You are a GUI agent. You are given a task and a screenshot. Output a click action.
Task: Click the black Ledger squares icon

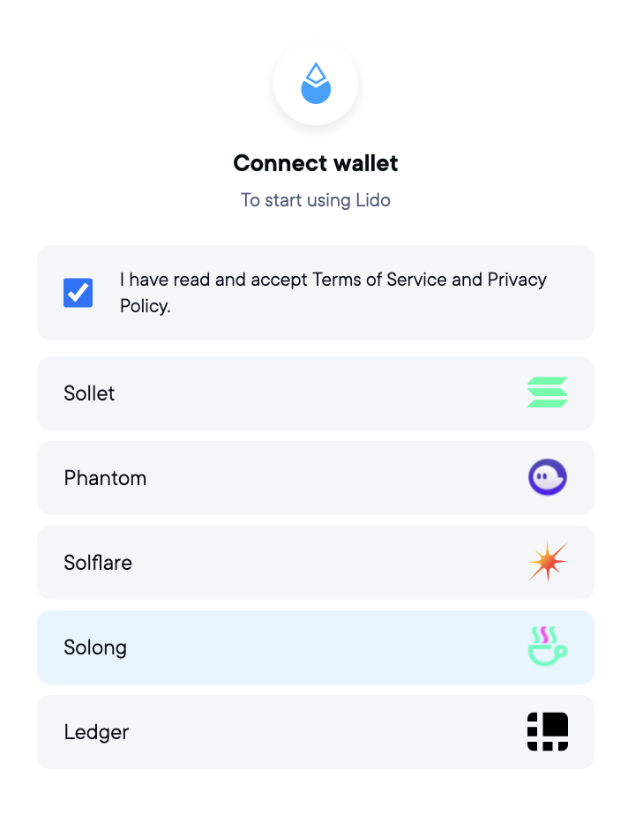pyautogui.click(x=547, y=731)
